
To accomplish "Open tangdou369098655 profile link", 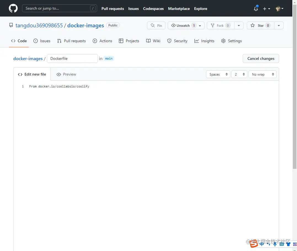I will click(39, 25).
